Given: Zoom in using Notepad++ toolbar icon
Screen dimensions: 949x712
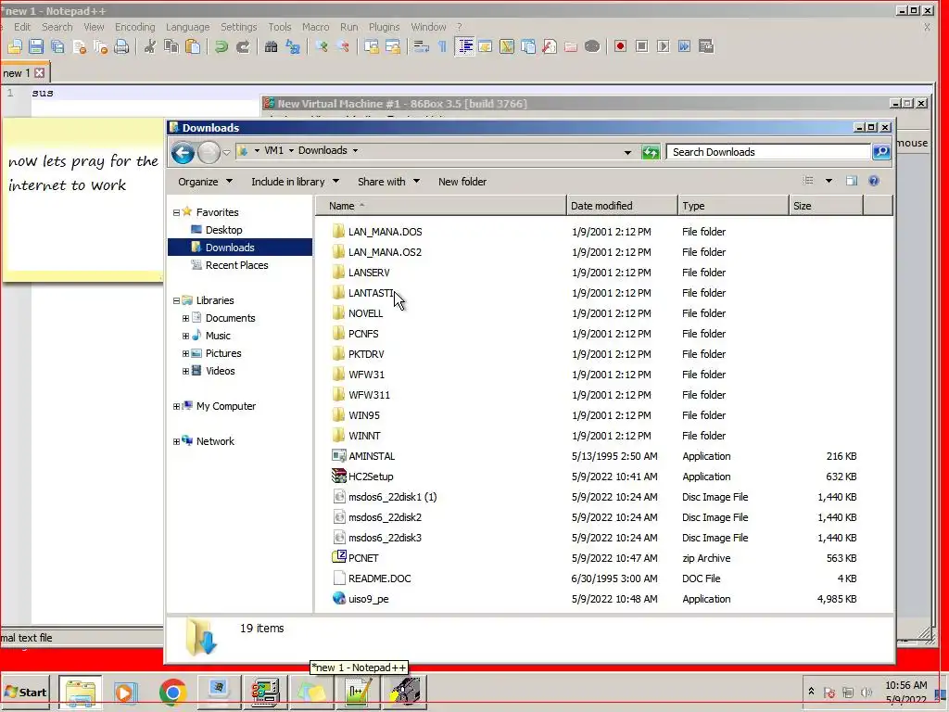Looking at the screenshot, I should [322, 46].
